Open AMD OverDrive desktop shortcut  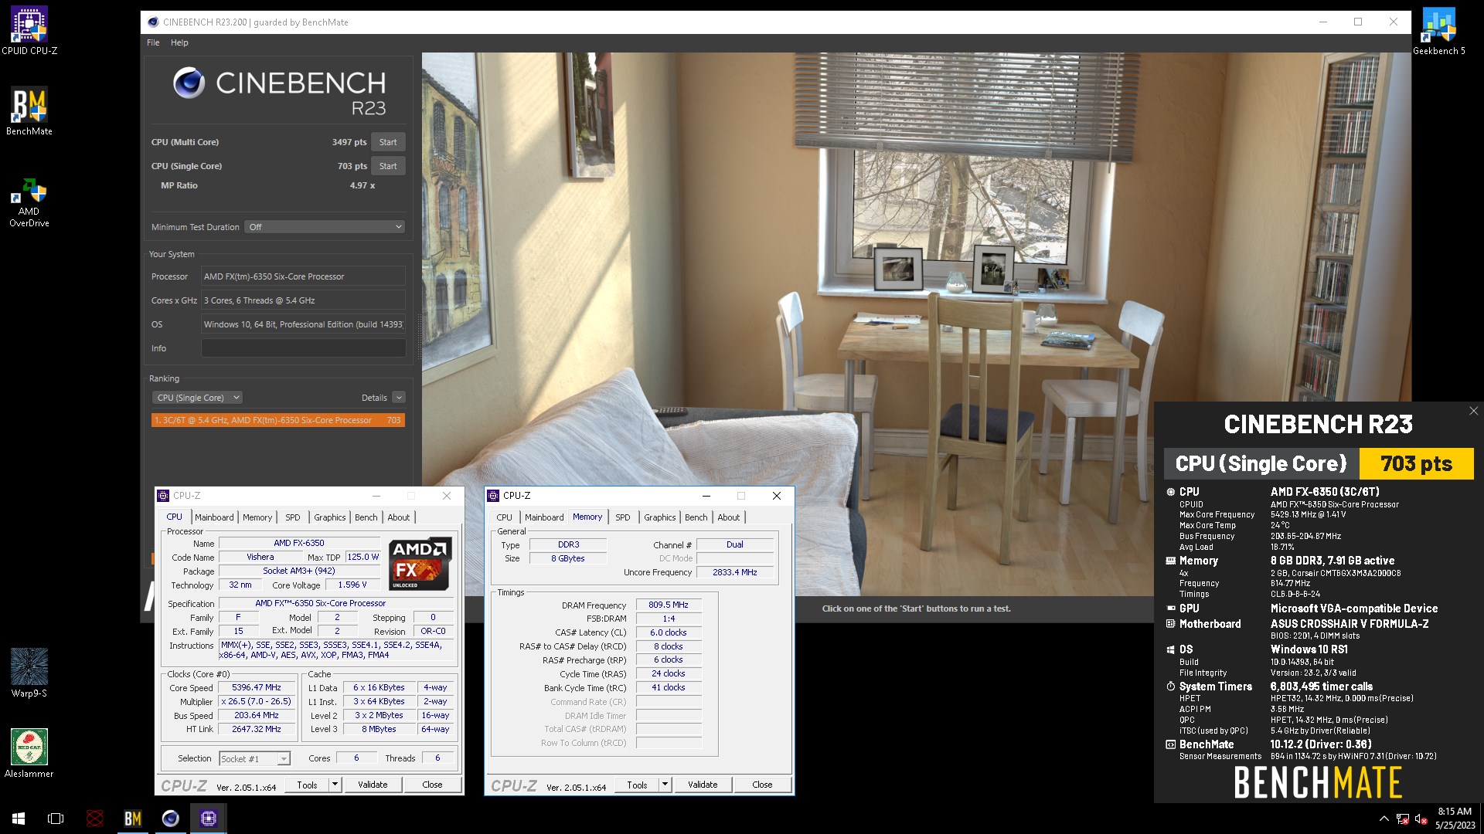(29, 202)
